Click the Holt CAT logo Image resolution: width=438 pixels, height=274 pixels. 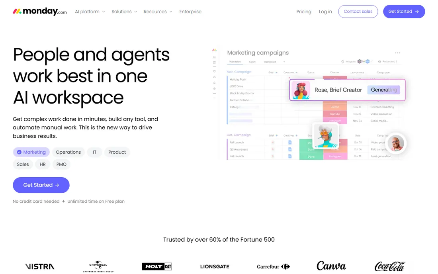[157, 266]
